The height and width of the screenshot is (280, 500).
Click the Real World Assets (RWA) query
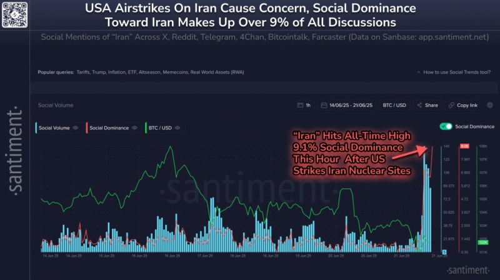pyautogui.click(x=217, y=72)
